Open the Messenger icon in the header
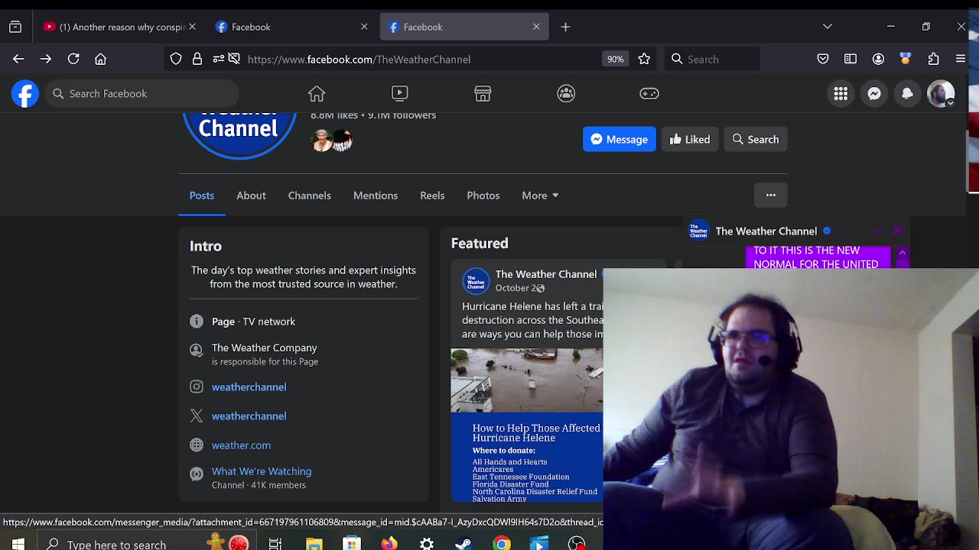Image resolution: width=979 pixels, height=550 pixels. click(x=874, y=93)
